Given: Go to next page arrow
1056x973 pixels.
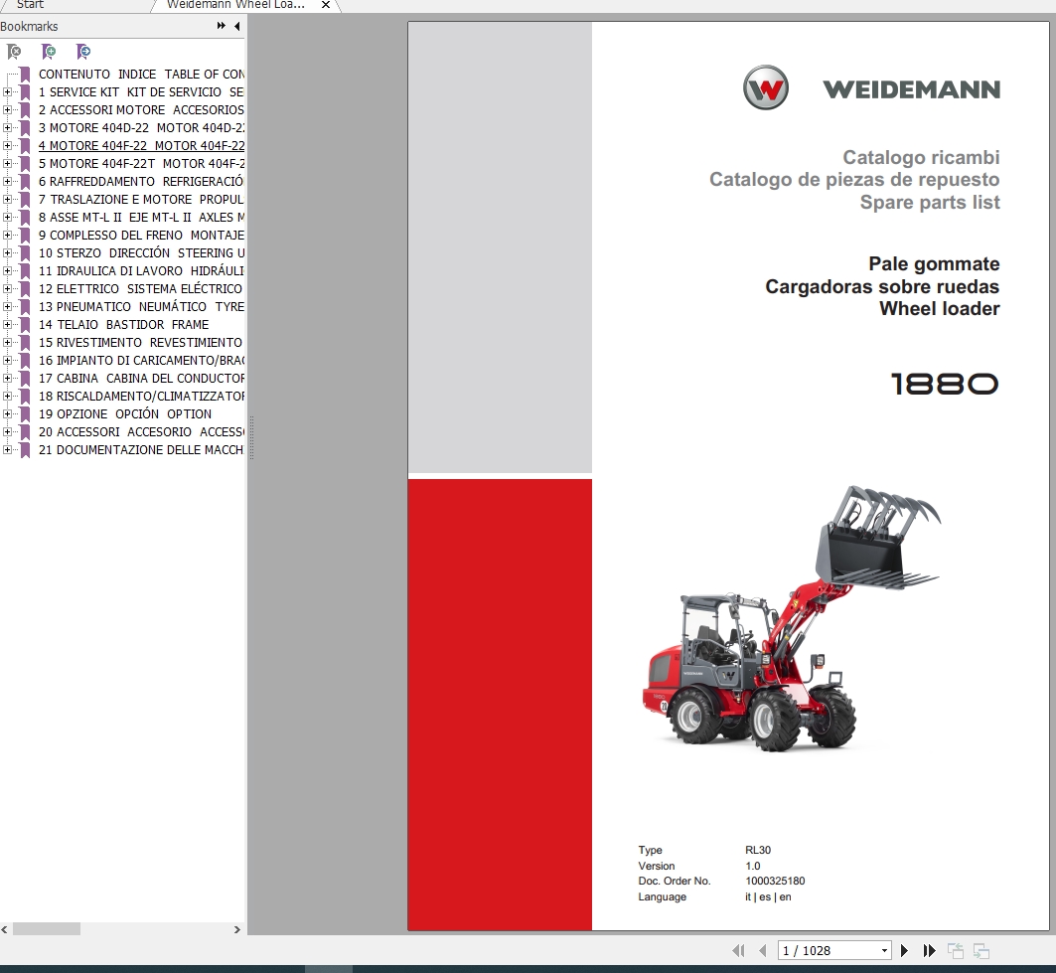Looking at the screenshot, I should (x=904, y=951).
